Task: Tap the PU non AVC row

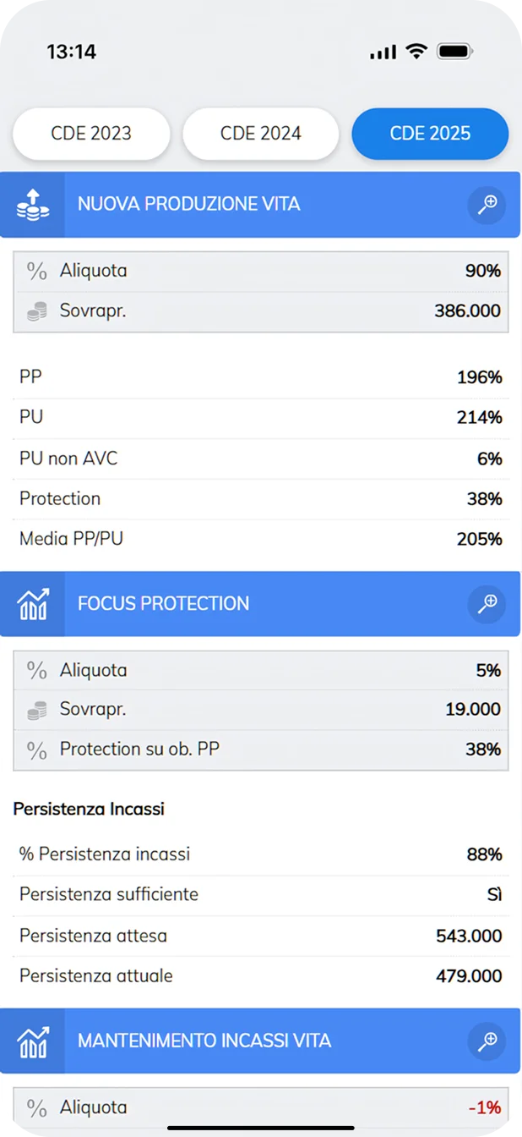Action: coord(260,459)
